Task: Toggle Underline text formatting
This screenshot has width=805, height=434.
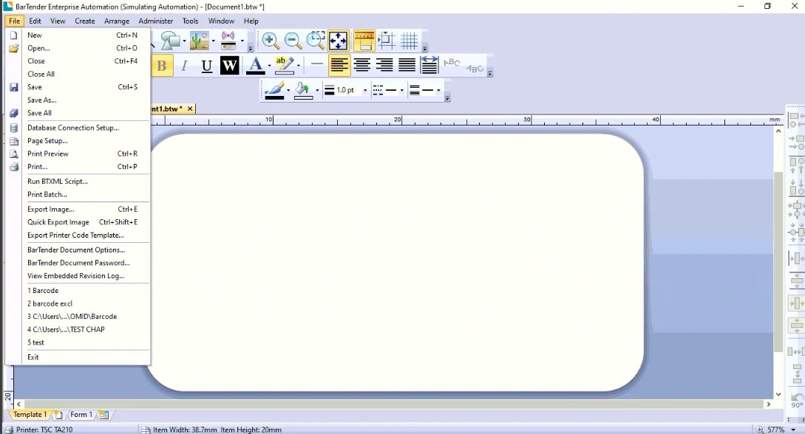Action: [x=206, y=65]
